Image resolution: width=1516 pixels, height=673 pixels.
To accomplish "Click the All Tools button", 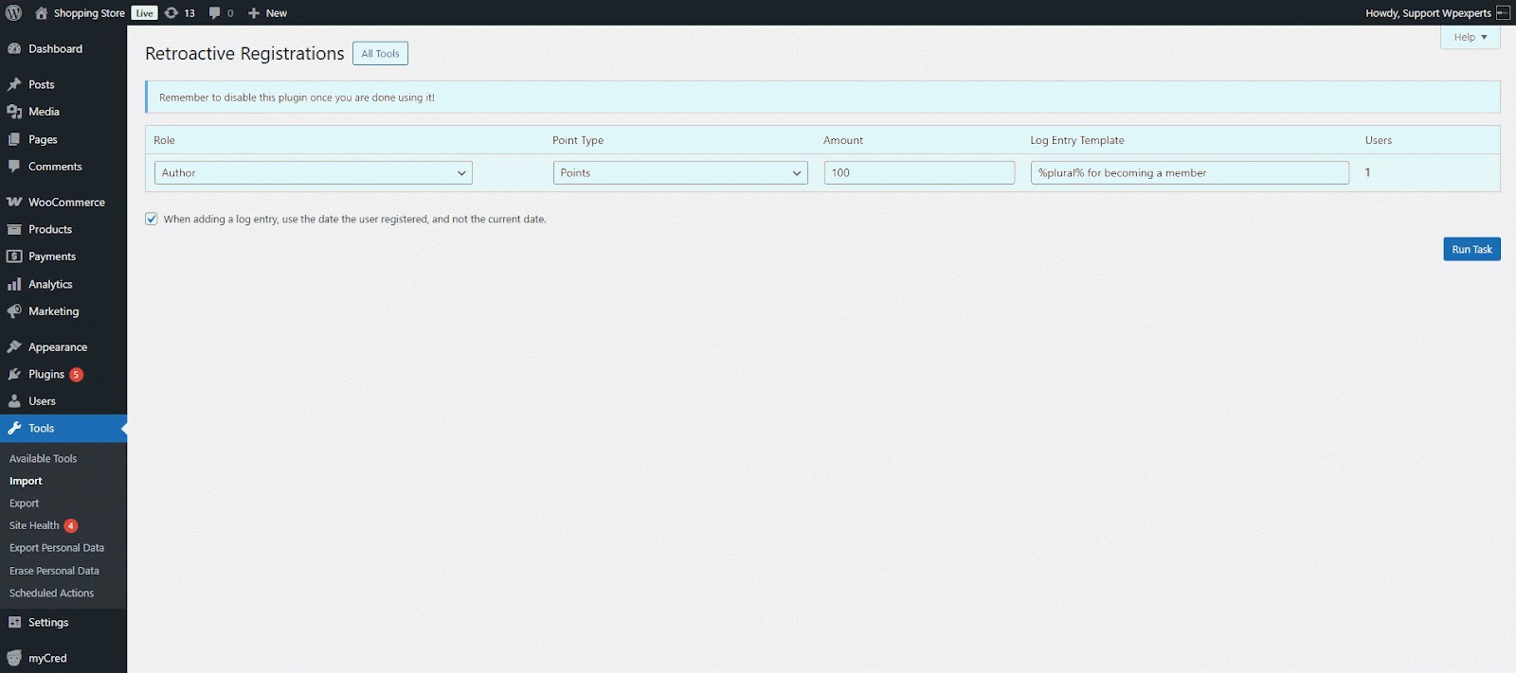I will [x=380, y=54].
